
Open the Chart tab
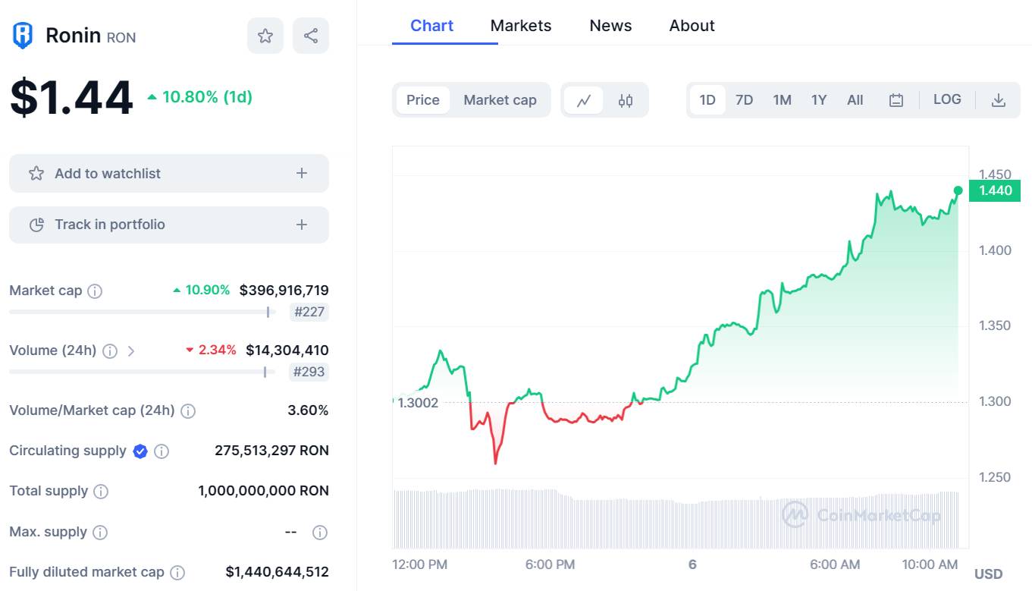pos(431,25)
